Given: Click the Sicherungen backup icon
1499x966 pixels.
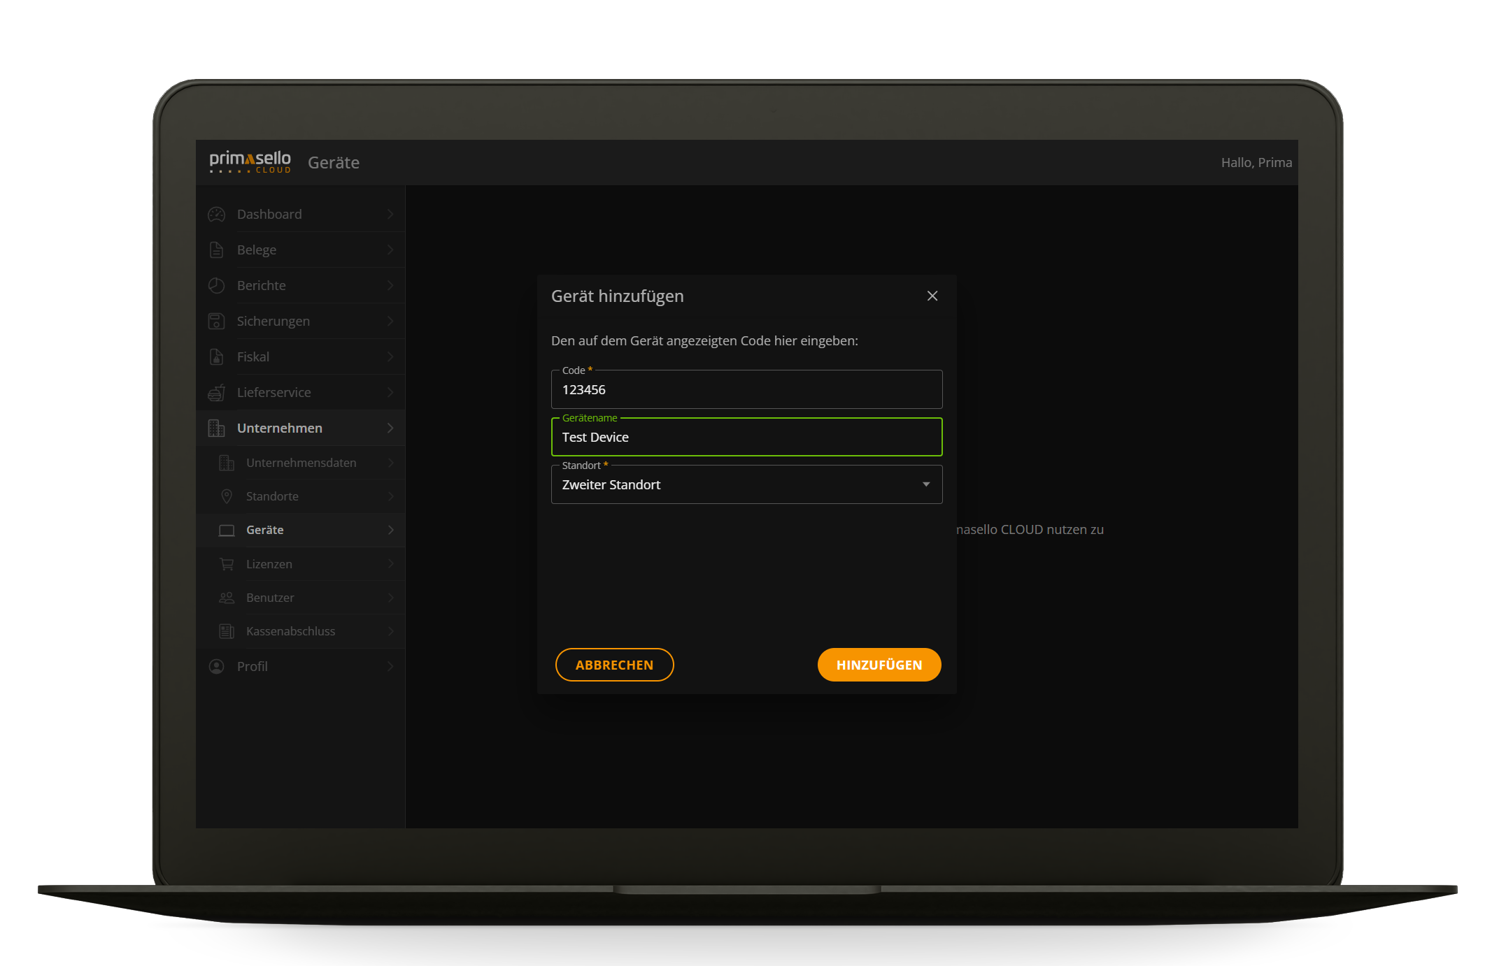Looking at the screenshot, I should (216, 321).
